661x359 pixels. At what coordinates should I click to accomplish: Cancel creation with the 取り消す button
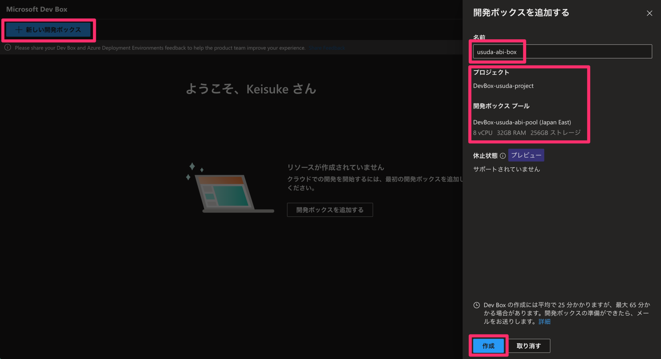click(528, 346)
